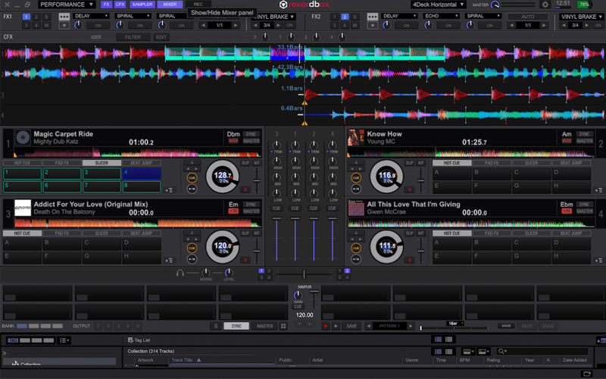
Task: Open the FX1 three-dots mode icon
Action: pos(64,17)
